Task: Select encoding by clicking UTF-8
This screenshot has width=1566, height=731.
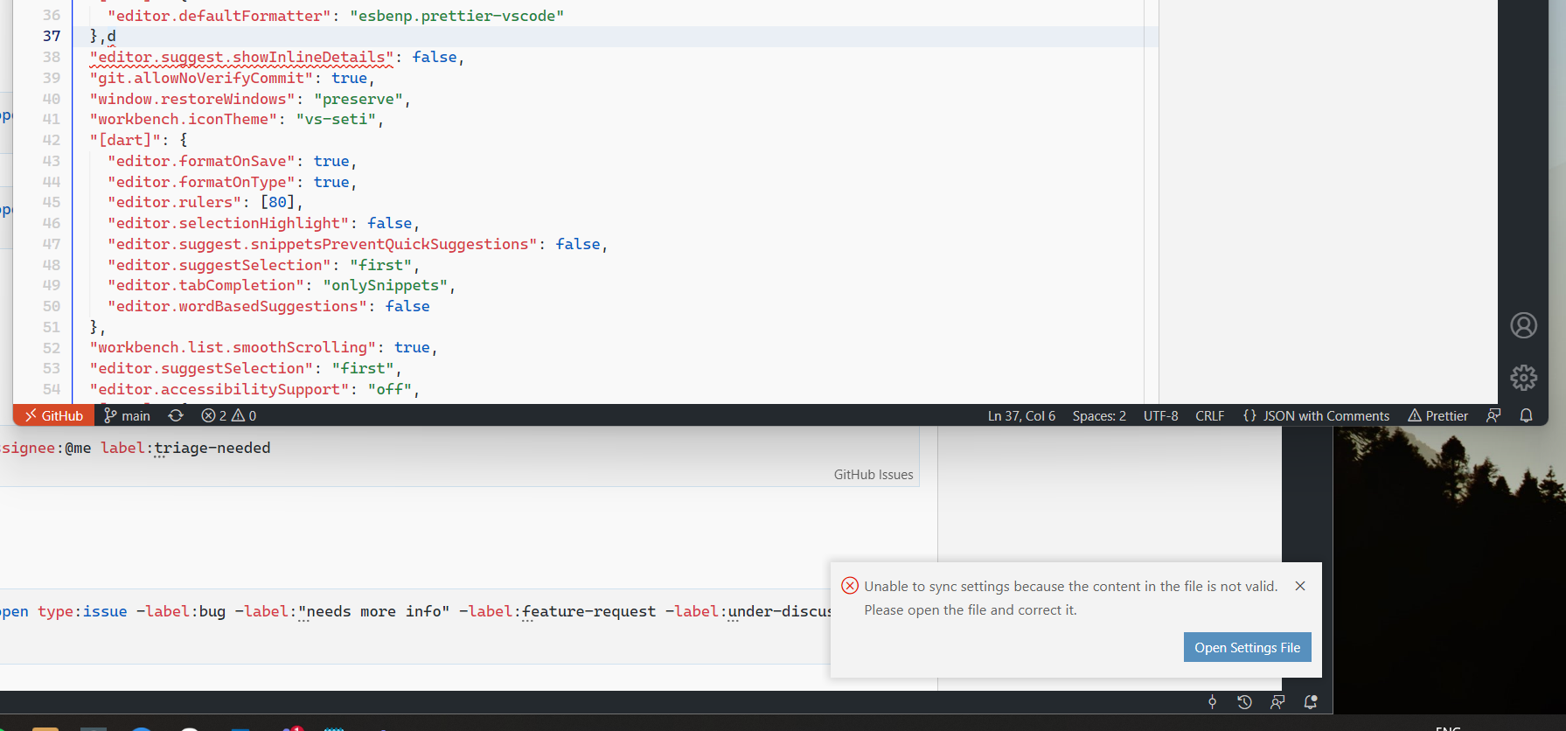Action: (x=1160, y=415)
